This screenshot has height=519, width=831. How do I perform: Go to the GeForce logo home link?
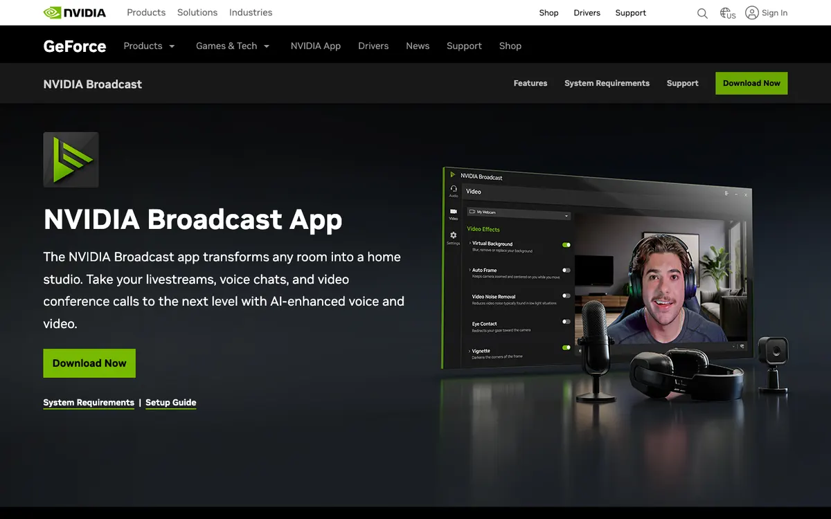tap(75, 46)
